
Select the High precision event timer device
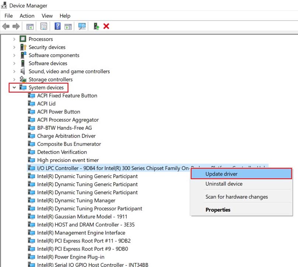[x=68, y=160]
